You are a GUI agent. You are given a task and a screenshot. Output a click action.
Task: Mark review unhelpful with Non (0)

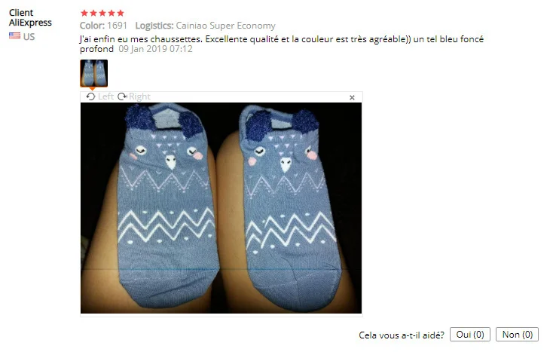517,335
